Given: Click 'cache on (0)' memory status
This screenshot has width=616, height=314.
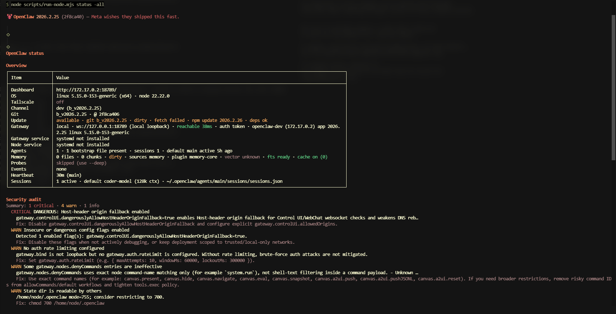Looking at the screenshot, I should (x=312, y=157).
